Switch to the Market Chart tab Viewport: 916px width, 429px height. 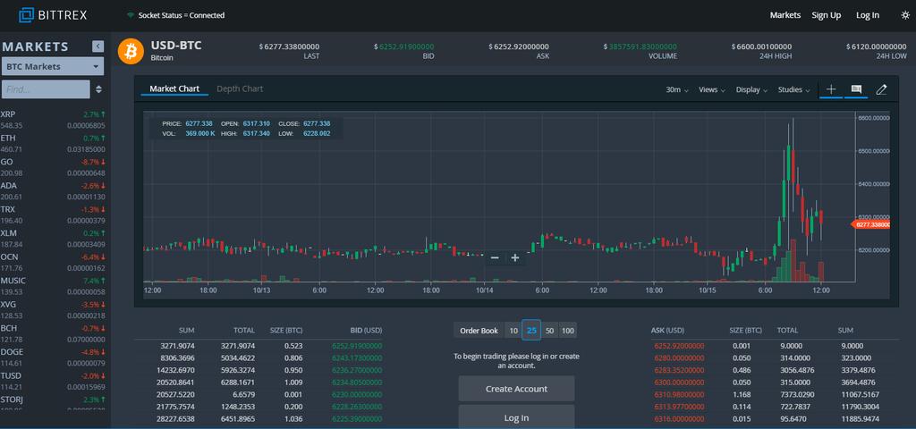tap(174, 88)
